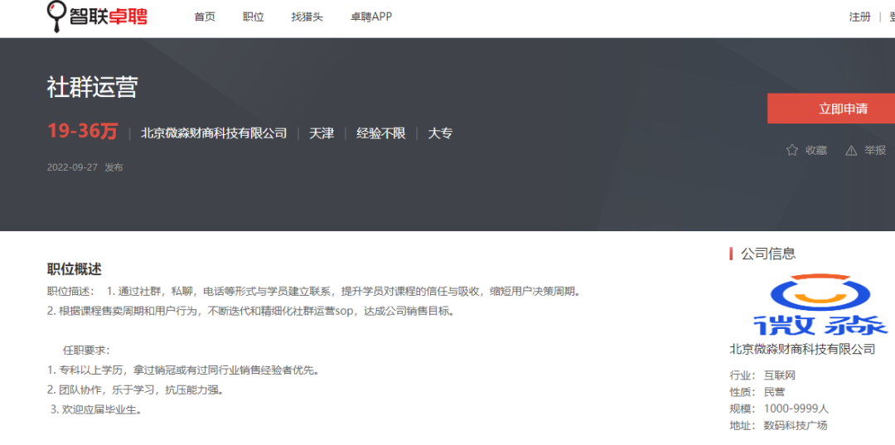Click the 任职要求 subheading

point(86,350)
